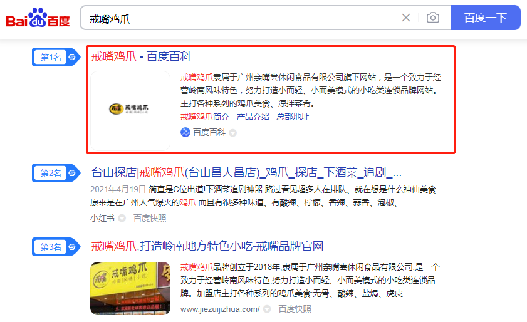Click the 第3名 rank badge
Image resolution: width=527 pixels, height=322 pixels.
[x=55, y=247]
